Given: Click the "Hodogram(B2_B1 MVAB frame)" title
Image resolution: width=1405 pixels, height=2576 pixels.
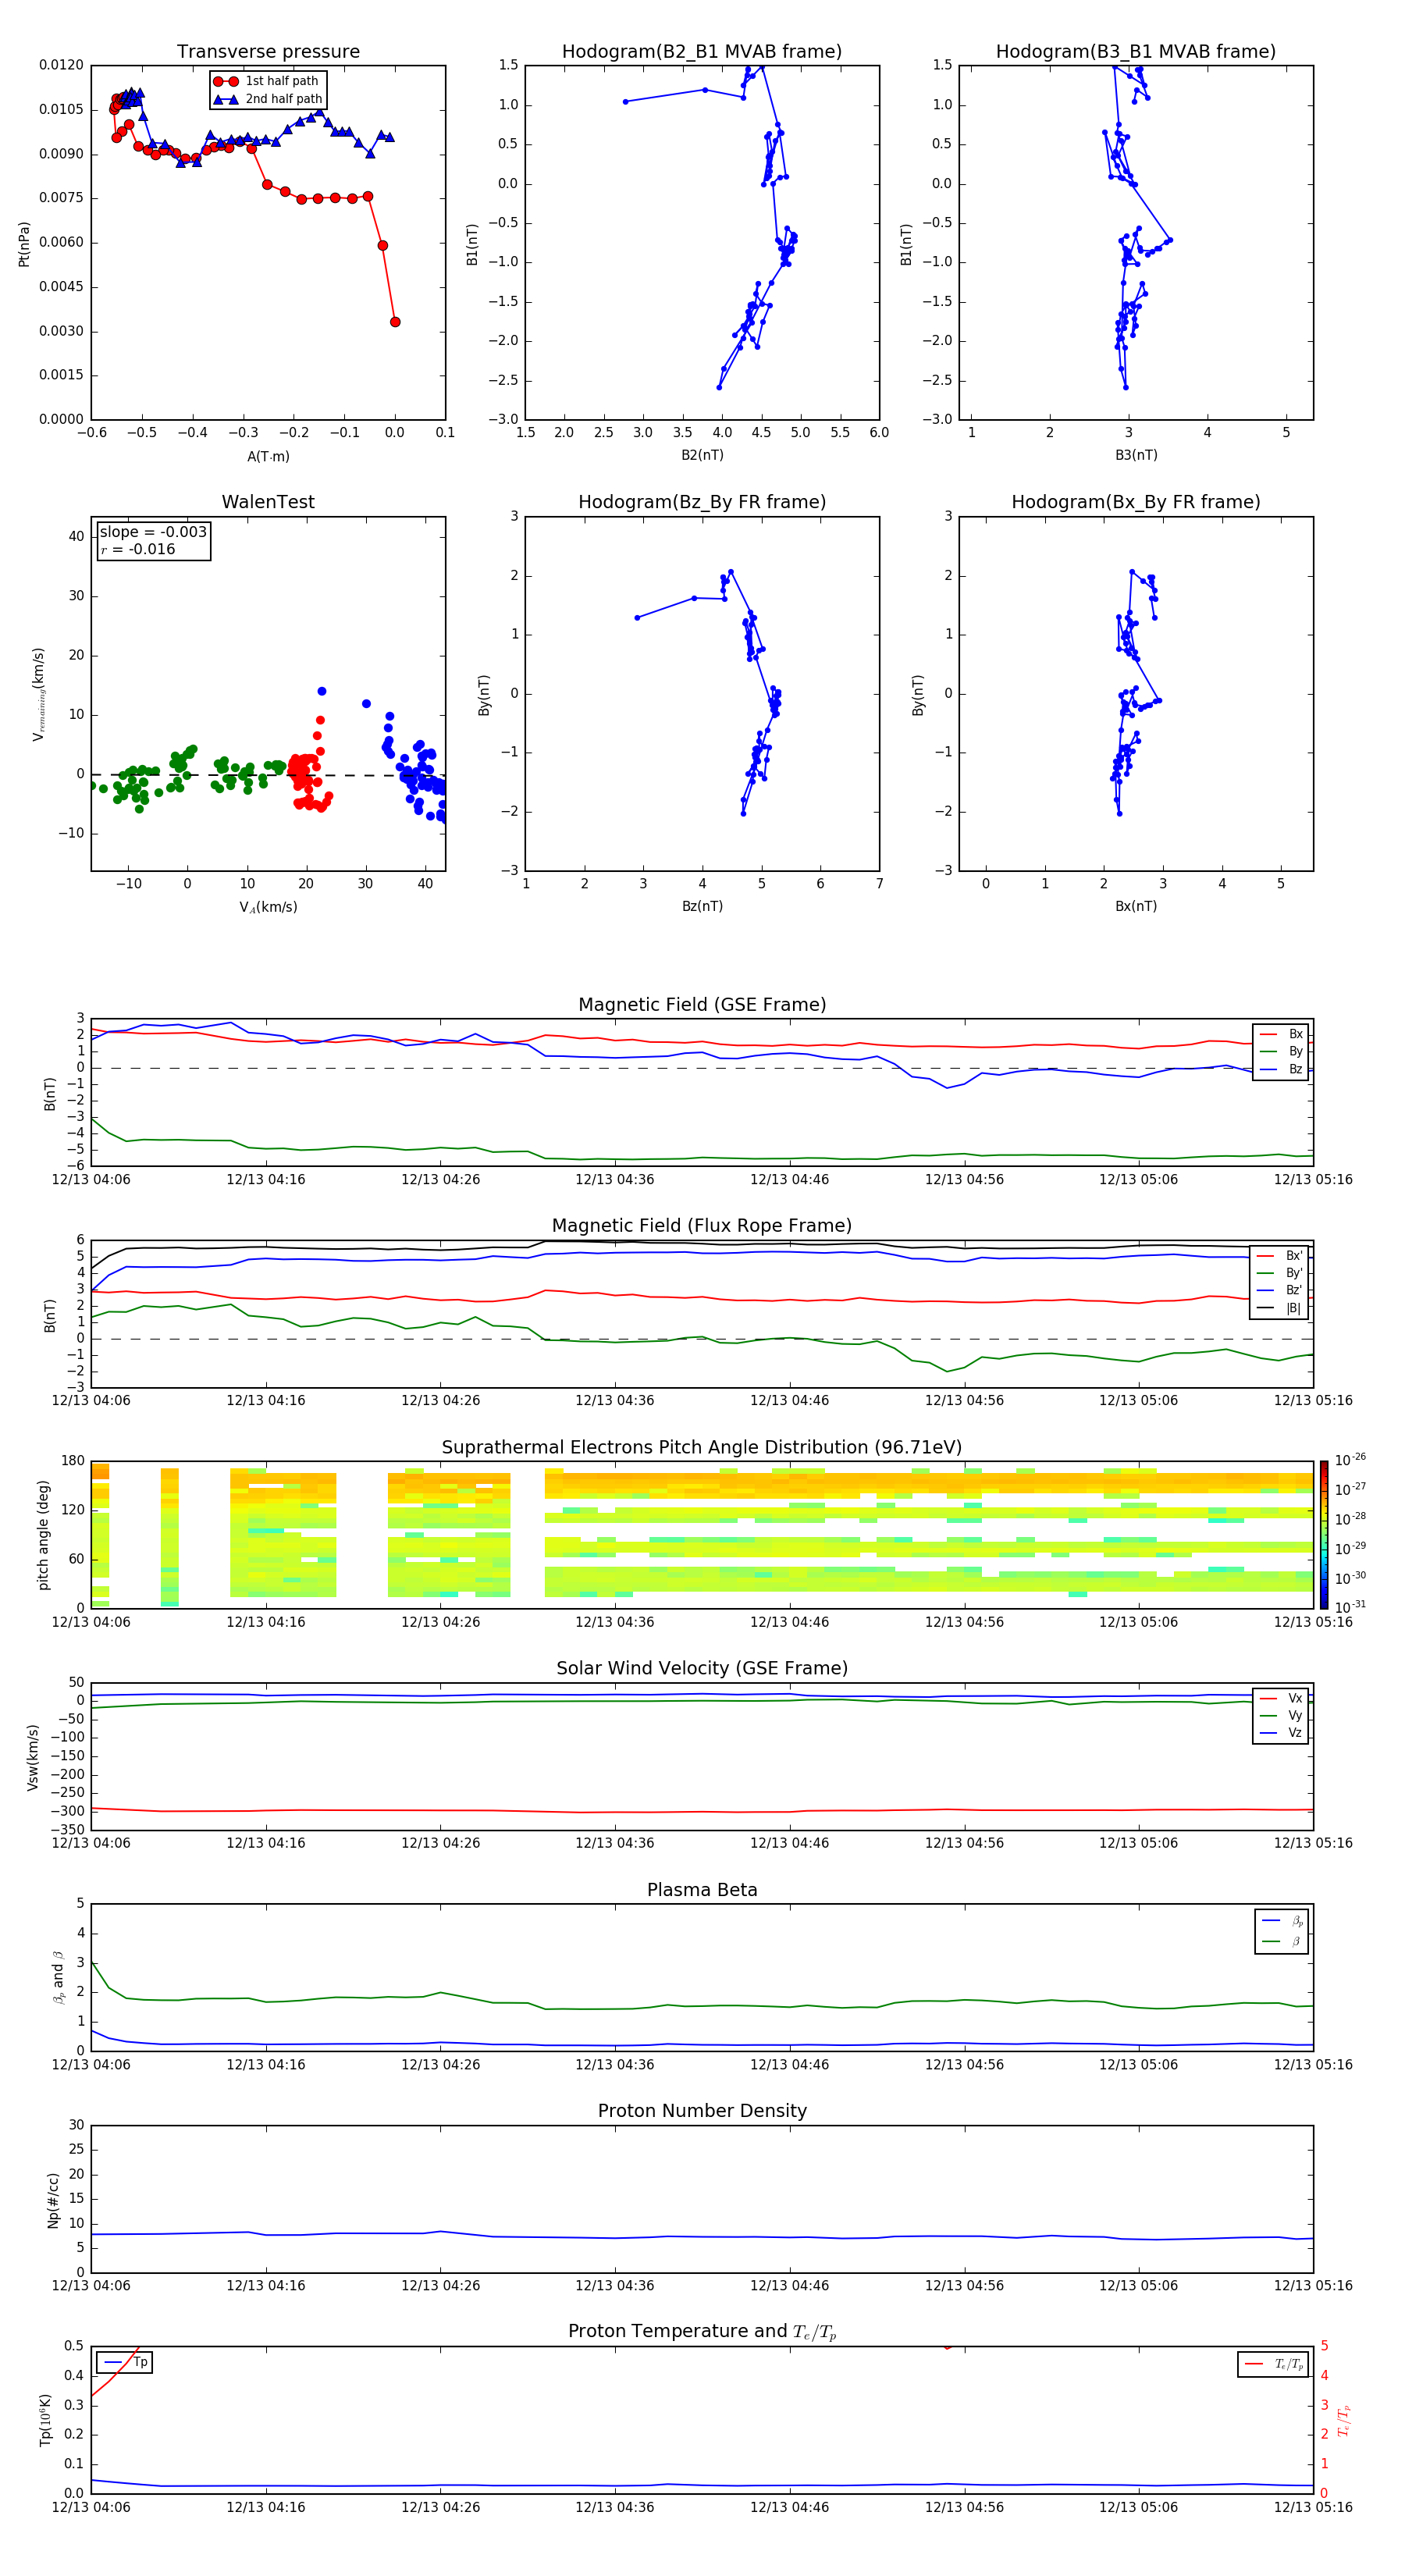Looking at the screenshot, I should (702, 52).
